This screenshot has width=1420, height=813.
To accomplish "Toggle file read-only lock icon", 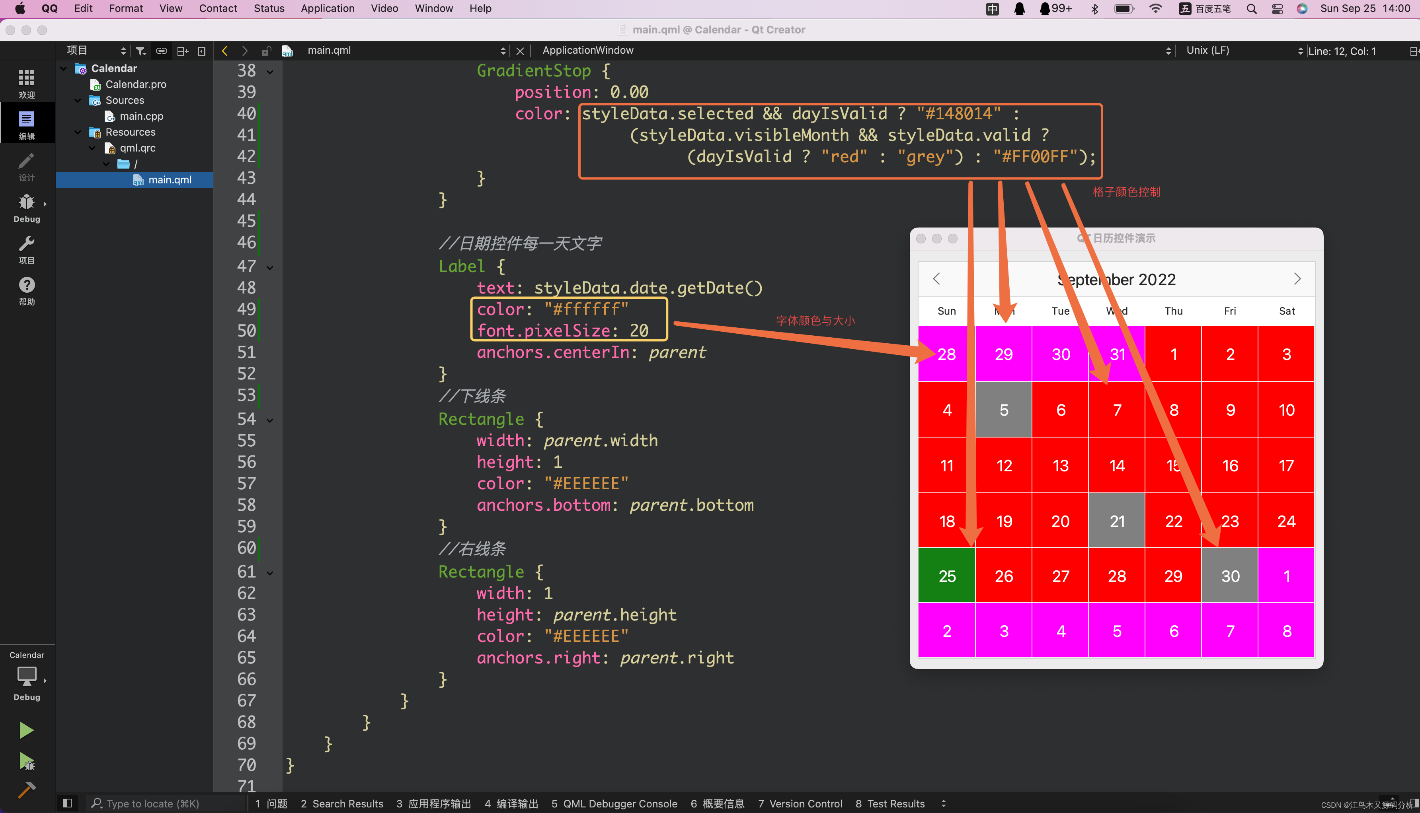I will click(266, 51).
